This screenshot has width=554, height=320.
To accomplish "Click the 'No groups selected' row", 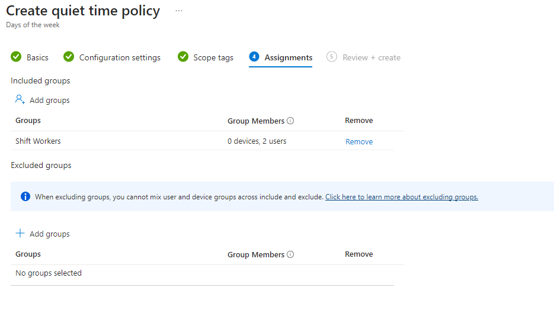I will tap(49, 273).
